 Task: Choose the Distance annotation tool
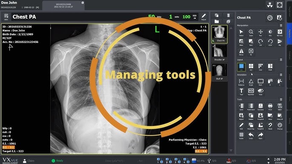[241, 82]
